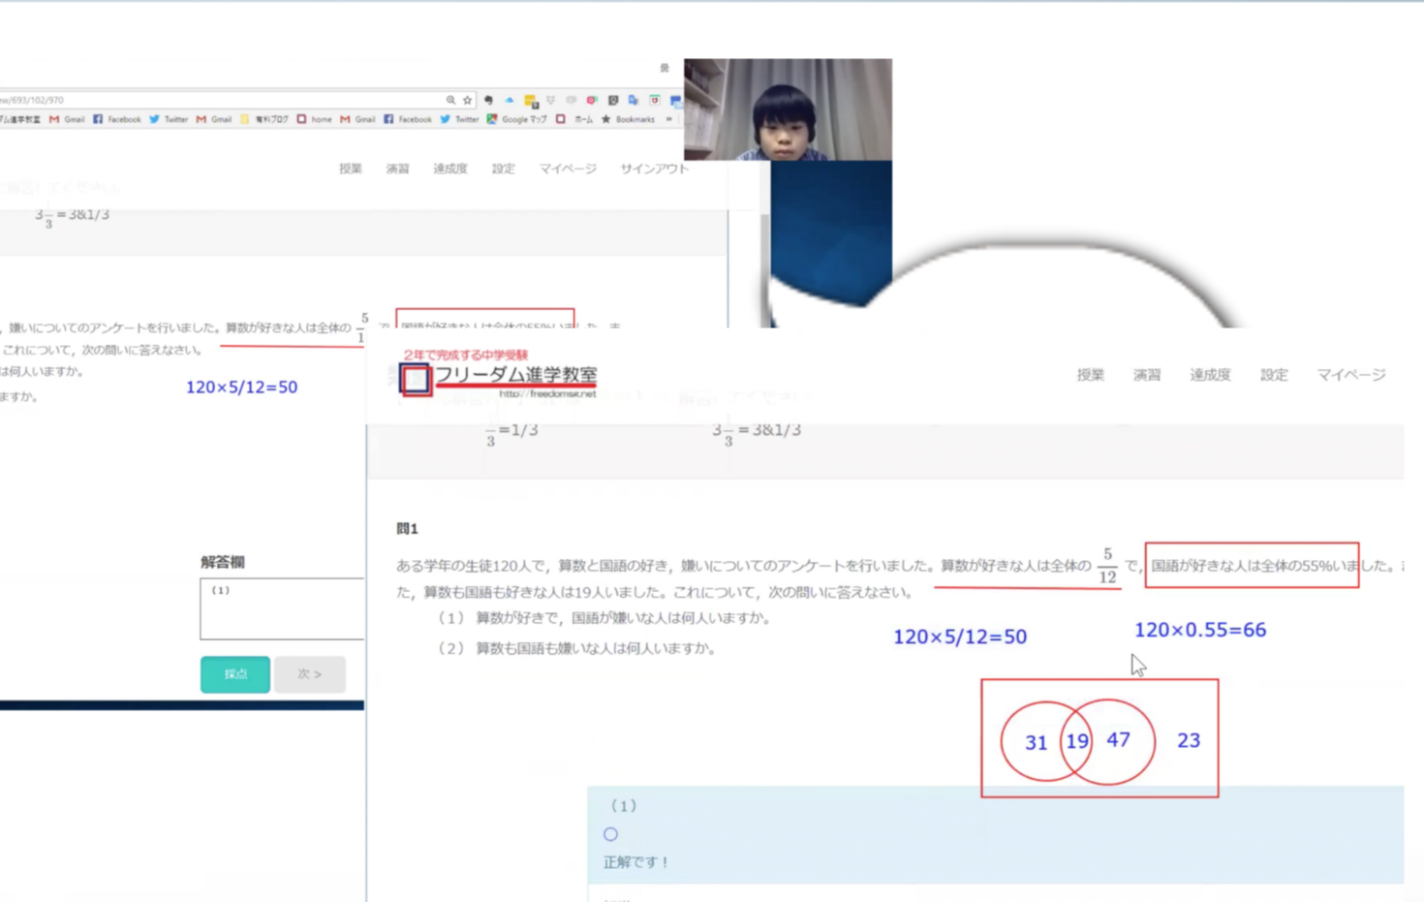Open the black square extension icon

click(x=613, y=100)
